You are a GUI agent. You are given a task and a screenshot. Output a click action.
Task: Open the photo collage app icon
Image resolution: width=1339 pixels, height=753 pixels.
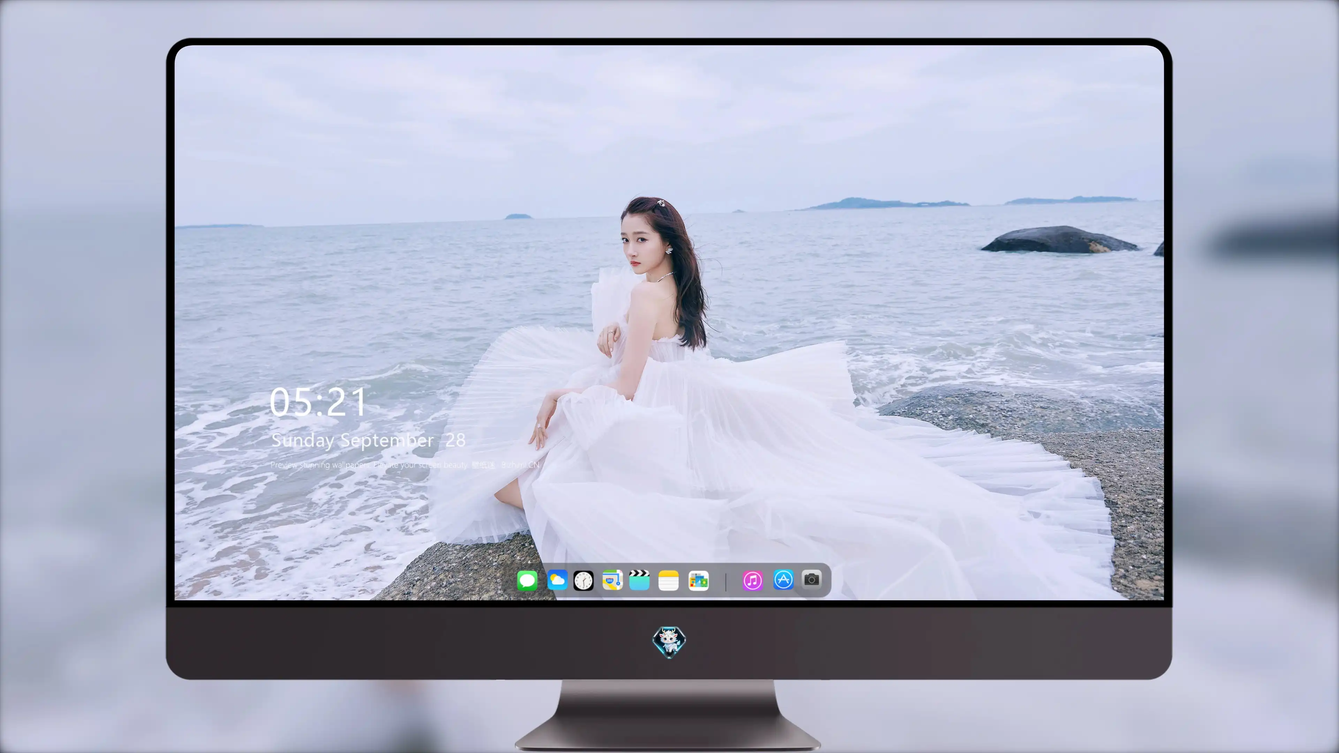pos(698,580)
